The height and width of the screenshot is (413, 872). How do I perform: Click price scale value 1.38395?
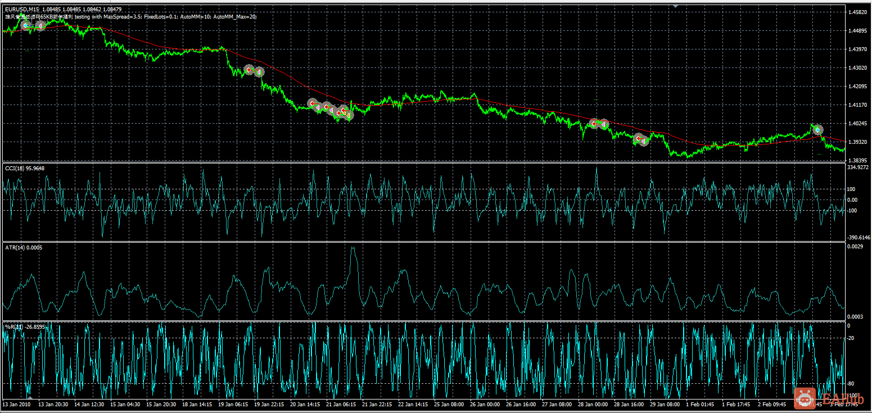859,160
